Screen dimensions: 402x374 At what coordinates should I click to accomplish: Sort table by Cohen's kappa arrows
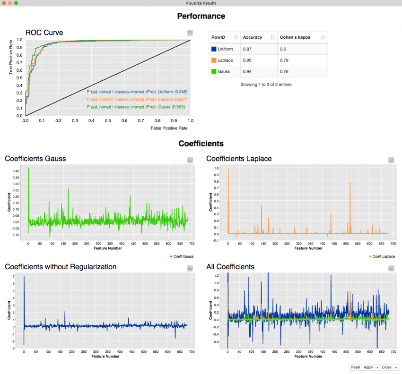[323, 37]
